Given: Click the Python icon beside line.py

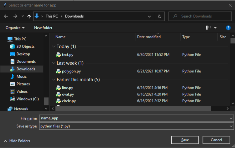Looking at the screenshot, I should 58,88.
